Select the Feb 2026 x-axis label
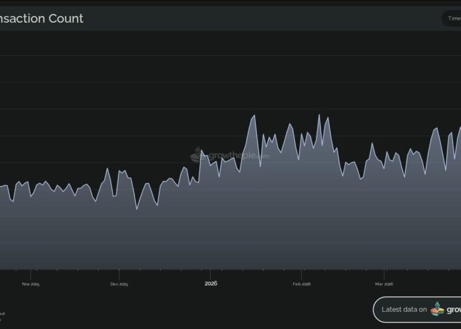Image resolution: width=461 pixels, height=329 pixels. (x=301, y=284)
